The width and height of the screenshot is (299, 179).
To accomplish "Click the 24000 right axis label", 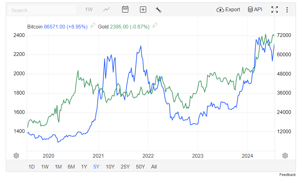I will [x=284, y=112].
